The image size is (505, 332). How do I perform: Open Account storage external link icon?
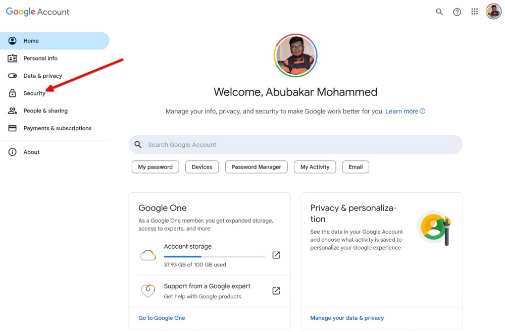click(276, 255)
